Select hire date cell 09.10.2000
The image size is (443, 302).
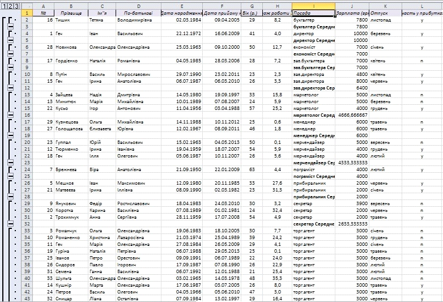point(221,47)
